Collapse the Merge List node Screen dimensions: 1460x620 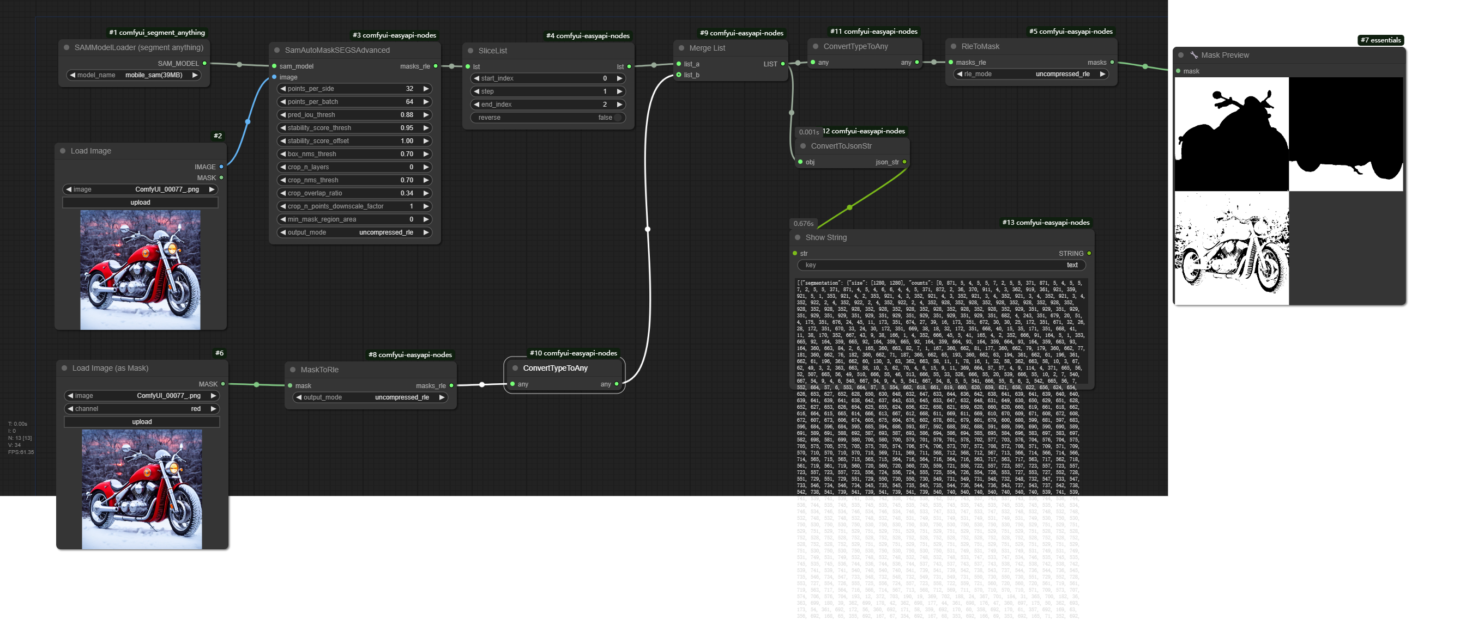[x=682, y=48]
